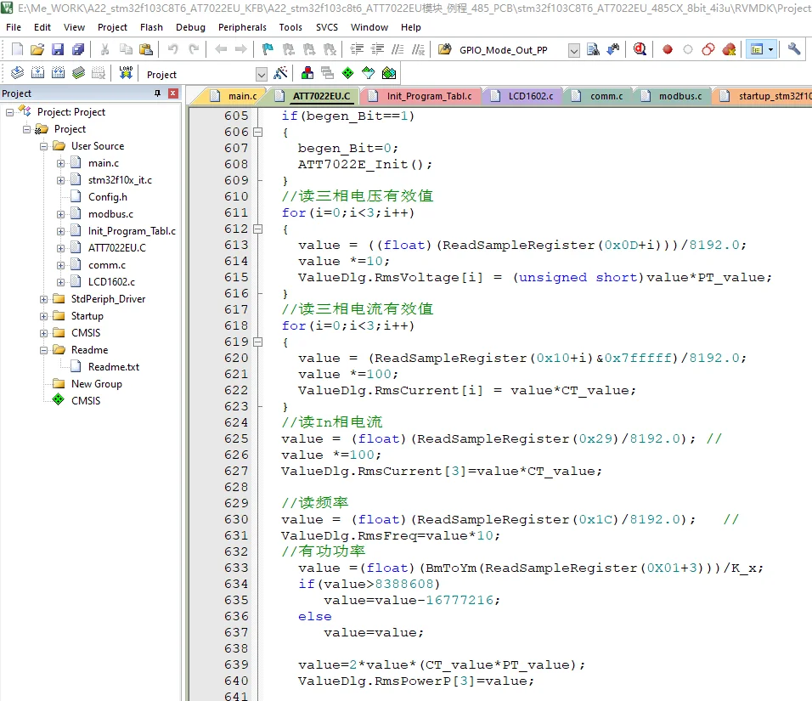Open Options for Target magic wand
The image size is (812, 701).
click(x=280, y=74)
